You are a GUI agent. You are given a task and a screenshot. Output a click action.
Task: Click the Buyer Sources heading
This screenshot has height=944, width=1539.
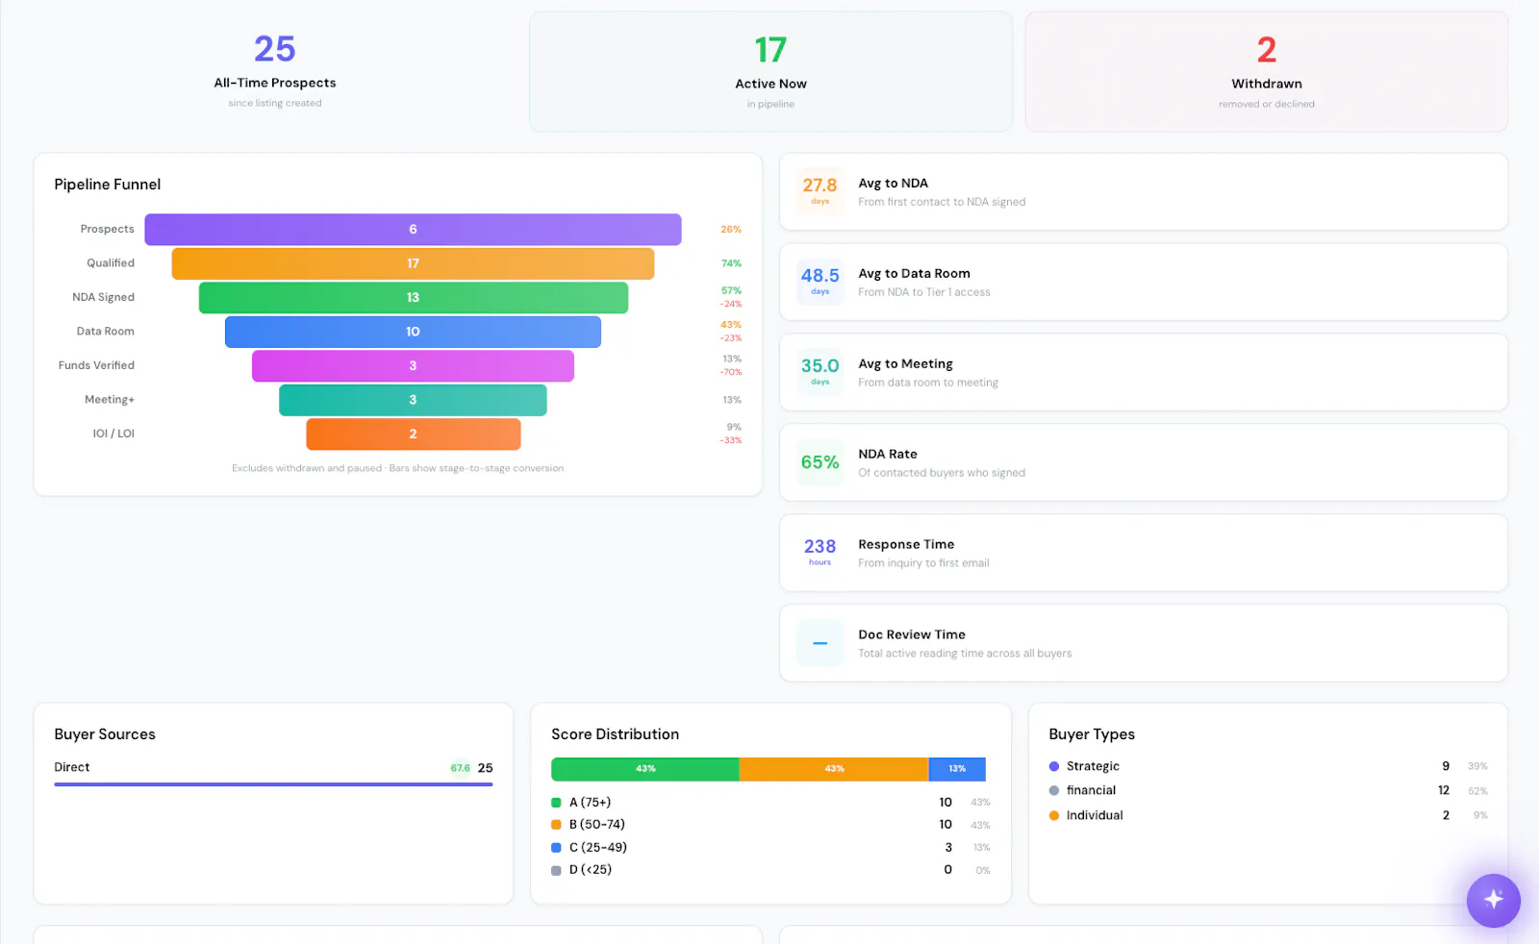pyautogui.click(x=105, y=734)
